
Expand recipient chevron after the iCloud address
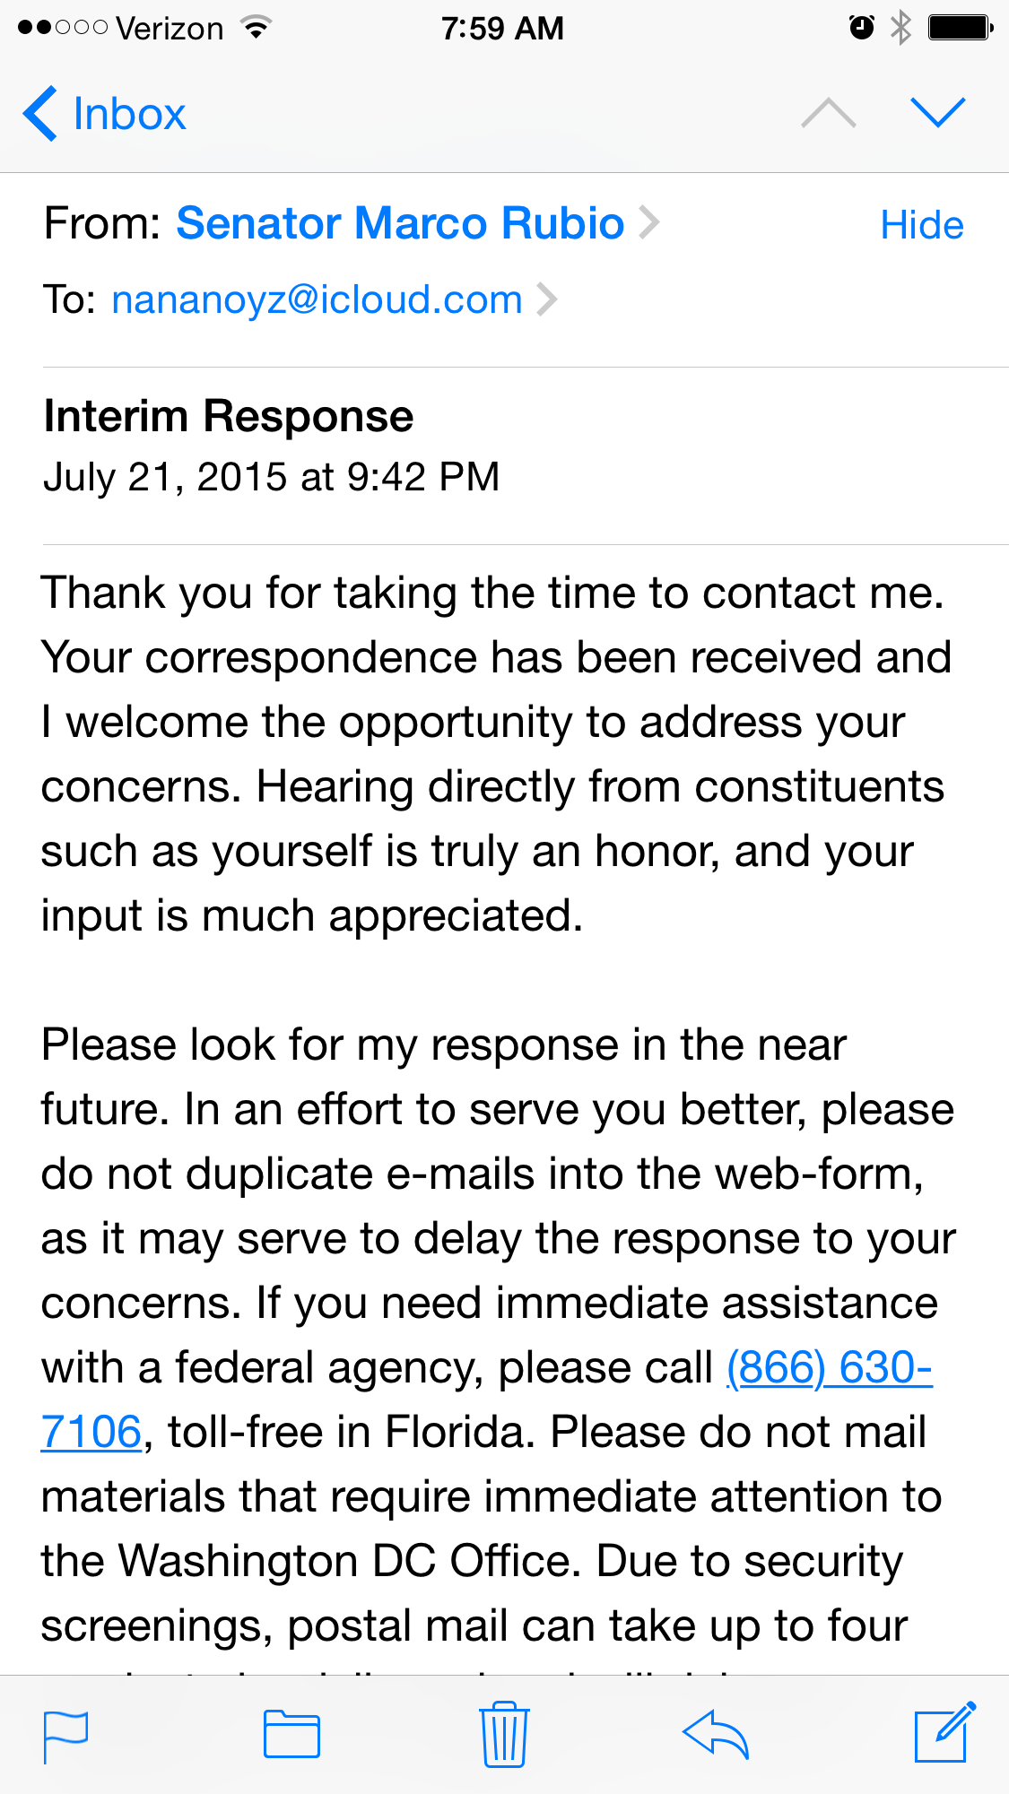(x=546, y=299)
